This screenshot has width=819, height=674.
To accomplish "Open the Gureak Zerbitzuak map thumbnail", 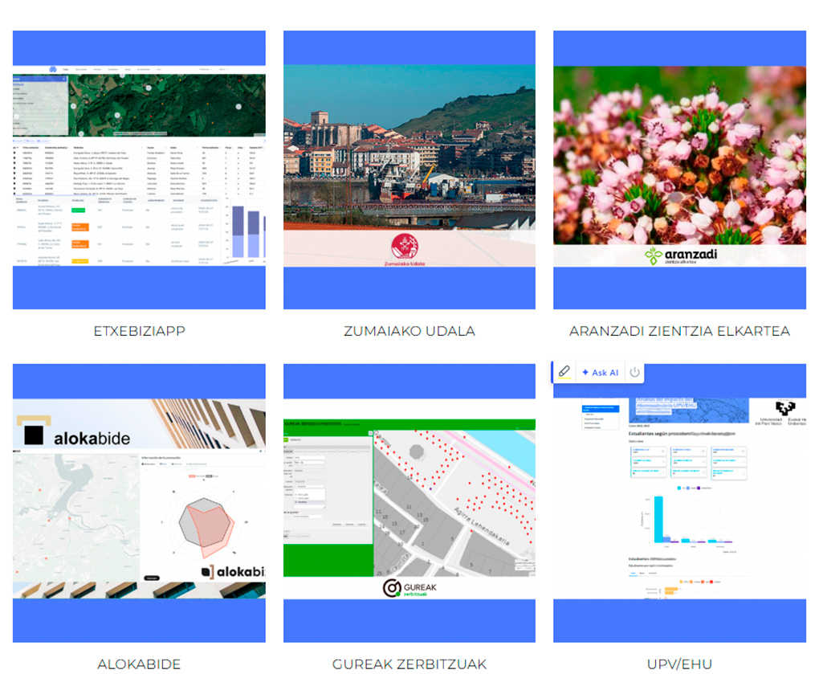I will (x=409, y=503).
